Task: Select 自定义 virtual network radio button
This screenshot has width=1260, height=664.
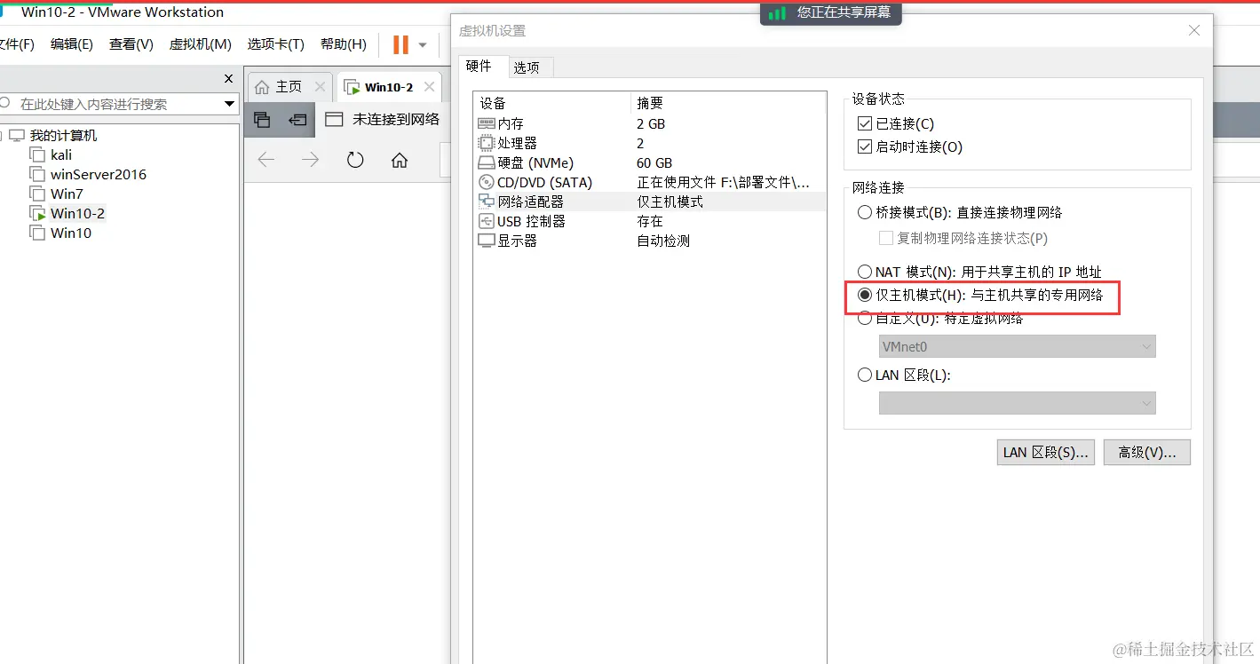Action: pos(865,320)
